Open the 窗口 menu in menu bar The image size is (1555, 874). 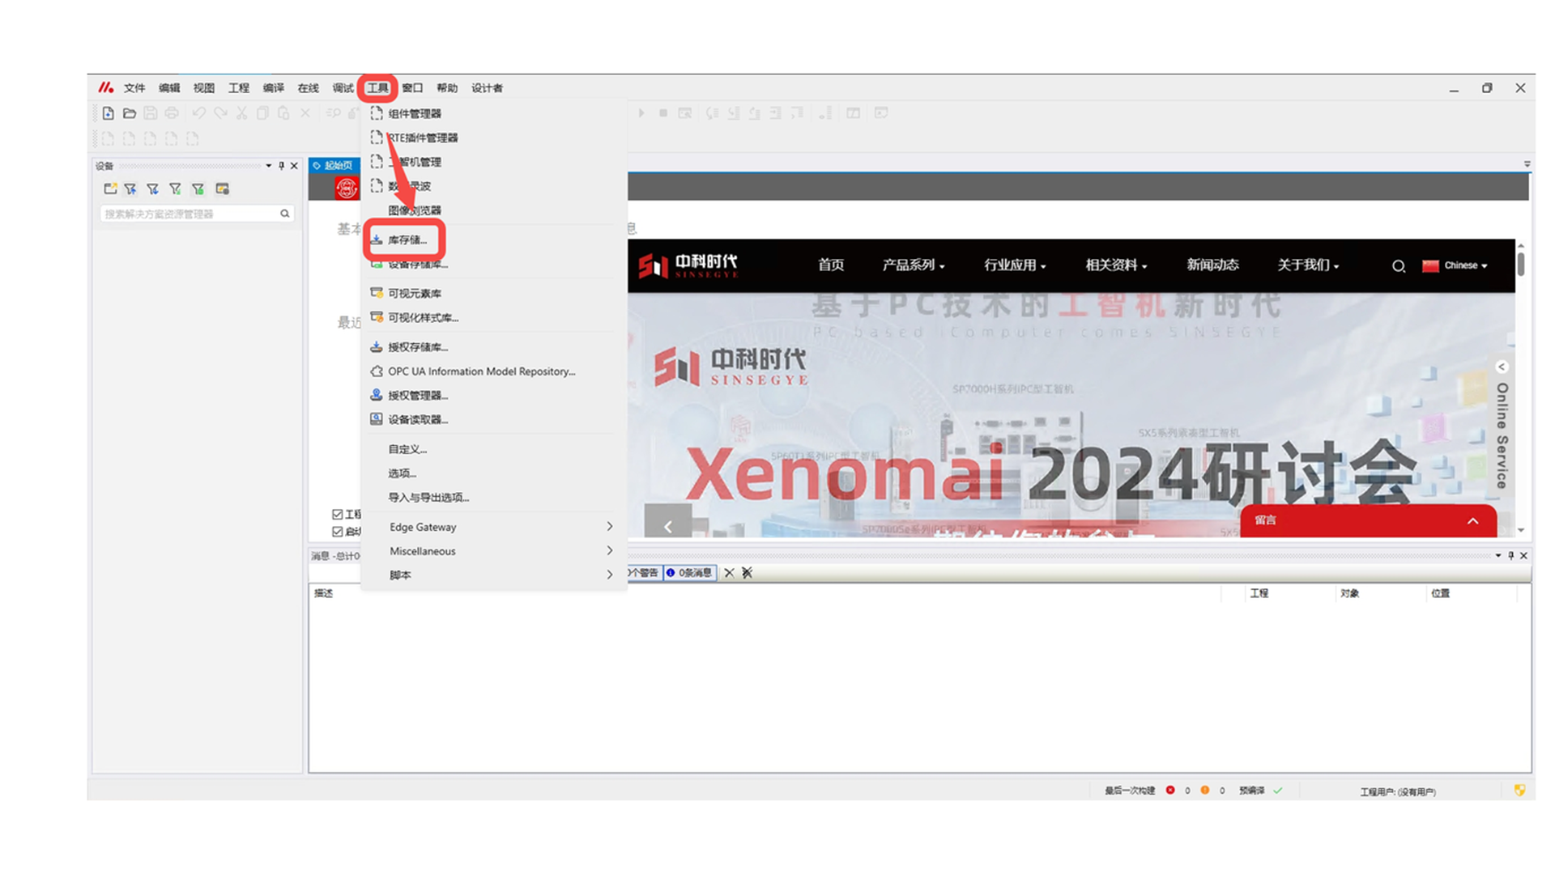[x=412, y=88]
